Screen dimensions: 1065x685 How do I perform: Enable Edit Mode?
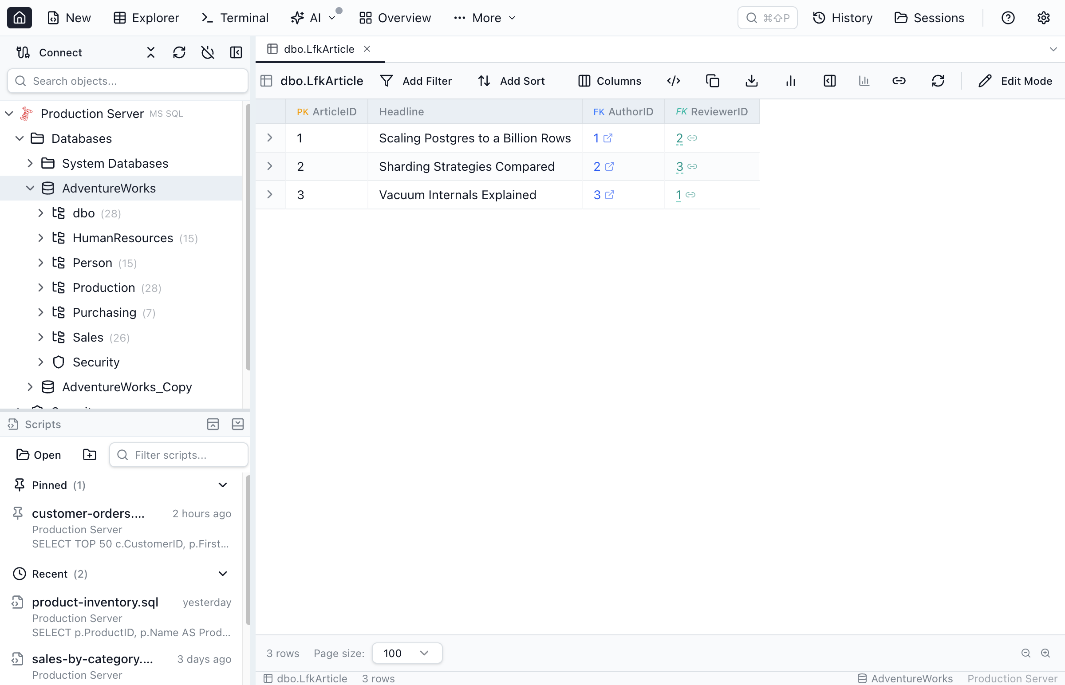click(1016, 81)
